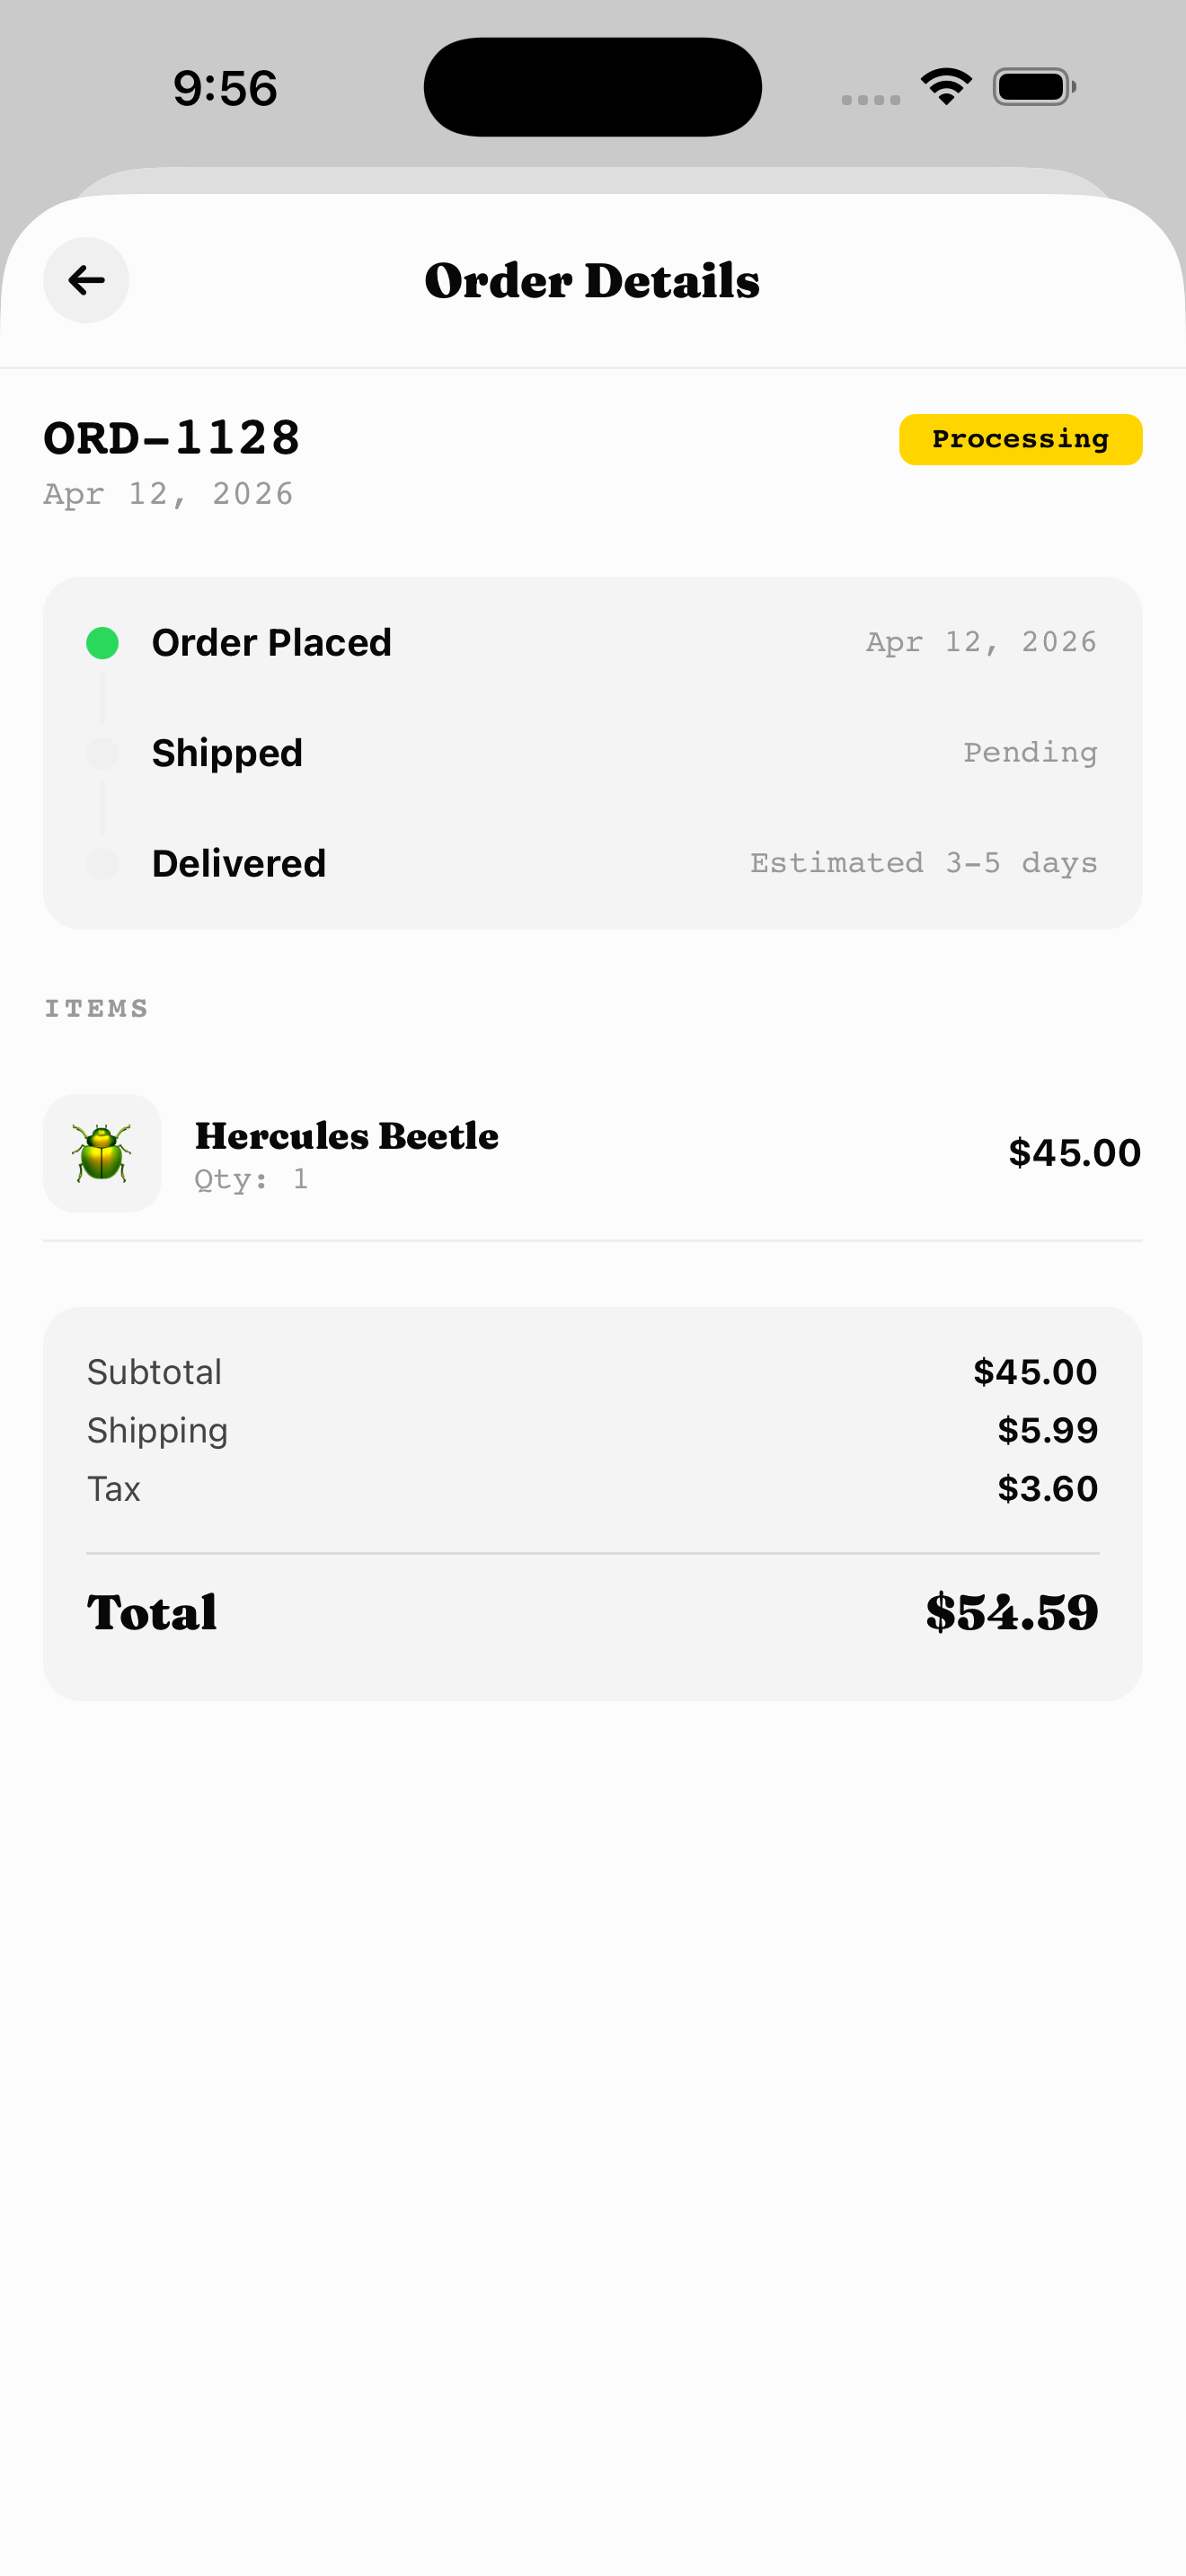
Task: Tap the green Order Placed status dot
Action: coord(103,643)
